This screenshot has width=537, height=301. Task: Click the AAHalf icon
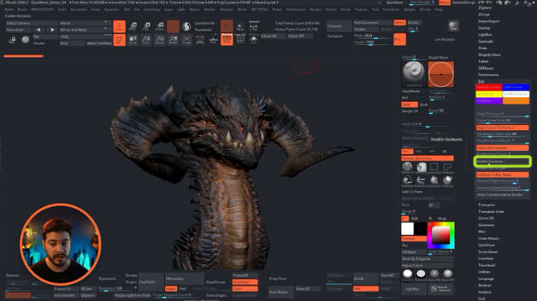tap(173, 40)
